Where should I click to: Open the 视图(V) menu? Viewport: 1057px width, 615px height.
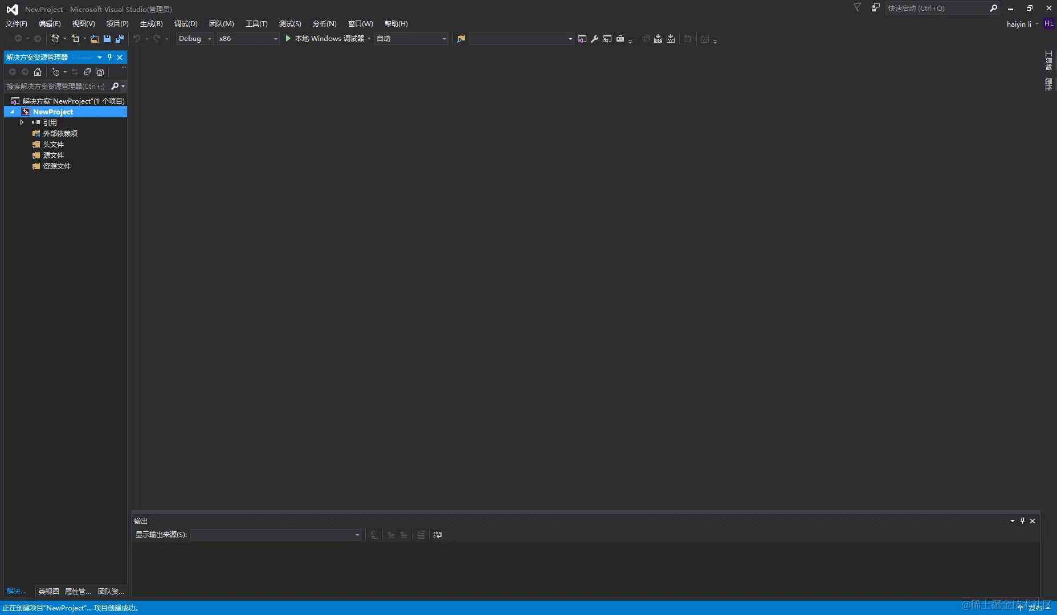83,23
